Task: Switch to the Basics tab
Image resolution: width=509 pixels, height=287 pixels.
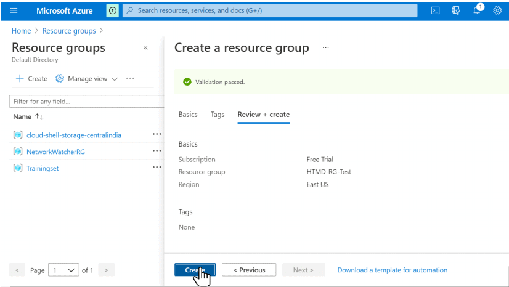Action: [188, 115]
